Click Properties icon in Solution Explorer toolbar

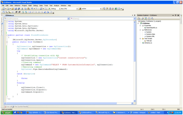point(139,18)
